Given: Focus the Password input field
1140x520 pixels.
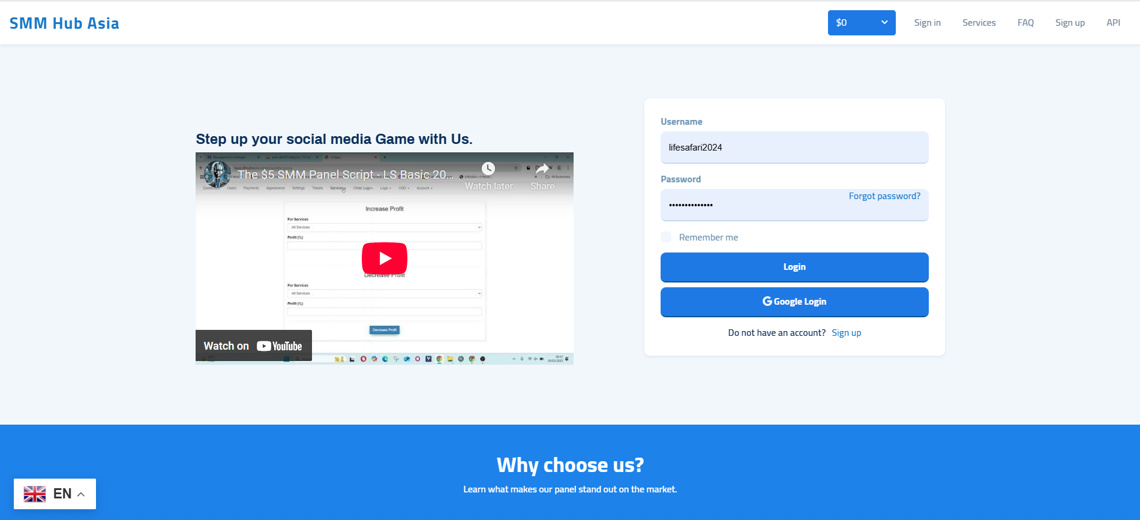Looking at the screenshot, I should 750,206.
